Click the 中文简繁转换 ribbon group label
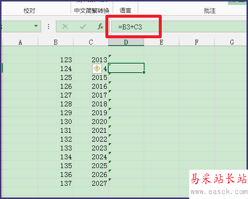The image size is (248, 199). pos(92,11)
